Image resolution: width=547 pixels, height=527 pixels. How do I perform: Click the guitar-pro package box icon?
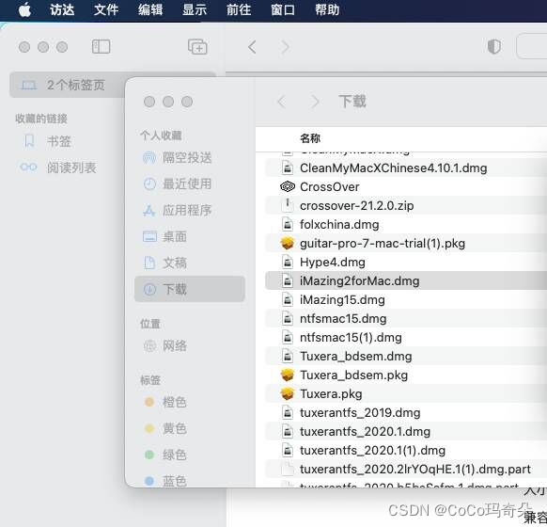pyautogui.click(x=288, y=243)
